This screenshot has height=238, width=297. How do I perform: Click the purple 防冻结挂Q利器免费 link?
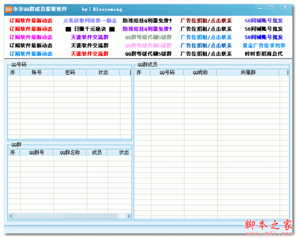(x=147, y=29)
